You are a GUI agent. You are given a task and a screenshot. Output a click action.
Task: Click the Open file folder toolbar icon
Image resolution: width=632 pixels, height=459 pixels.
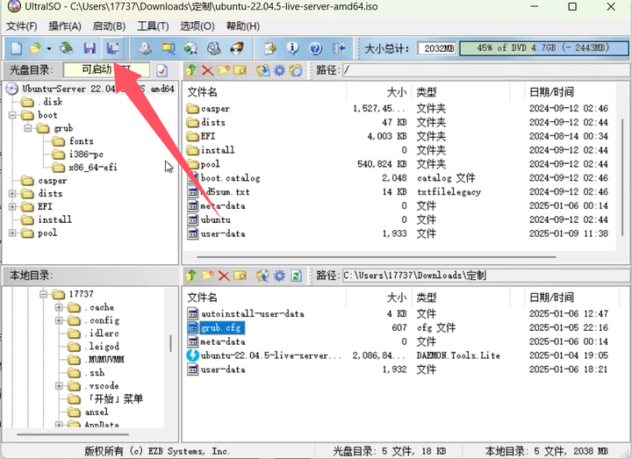point(35,48)
